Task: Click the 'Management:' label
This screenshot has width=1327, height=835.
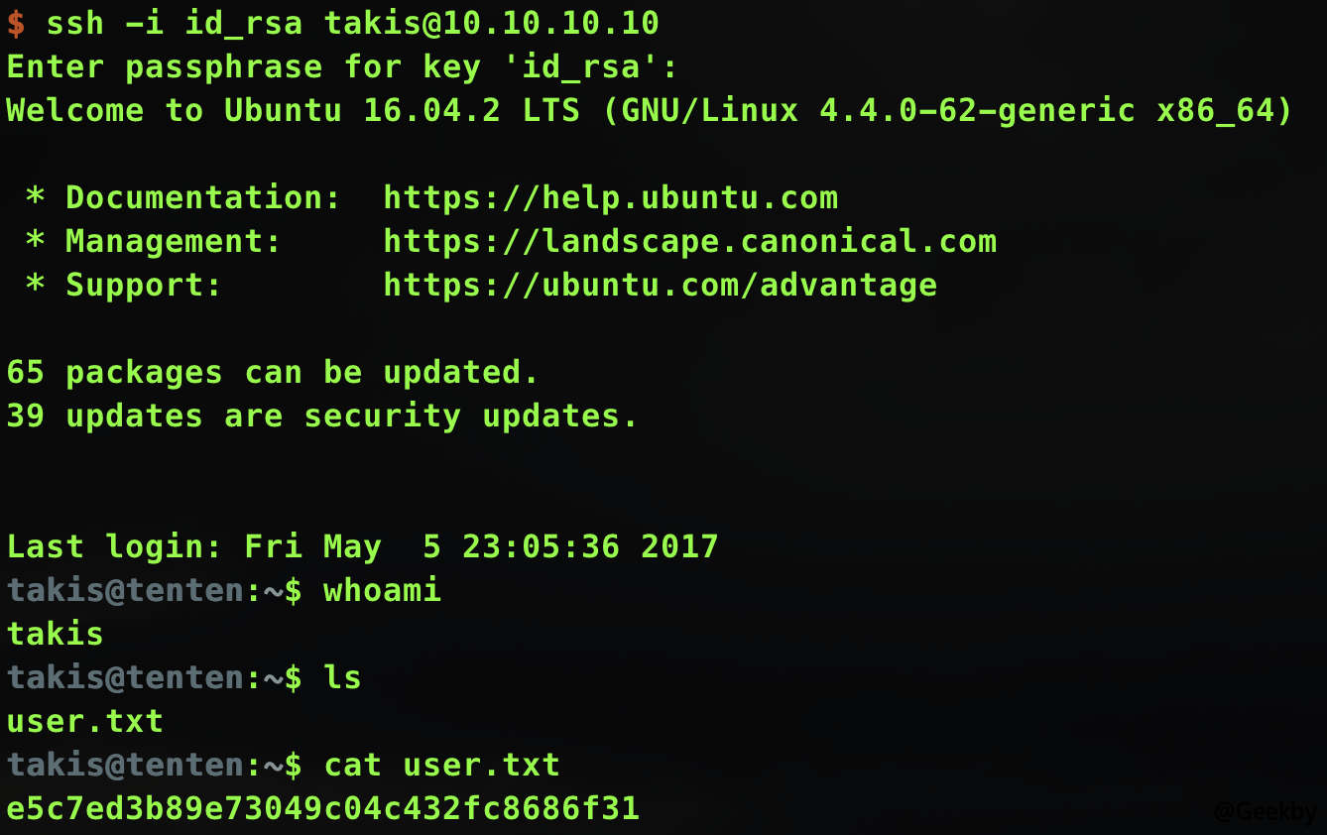Action: pos(174,241)
